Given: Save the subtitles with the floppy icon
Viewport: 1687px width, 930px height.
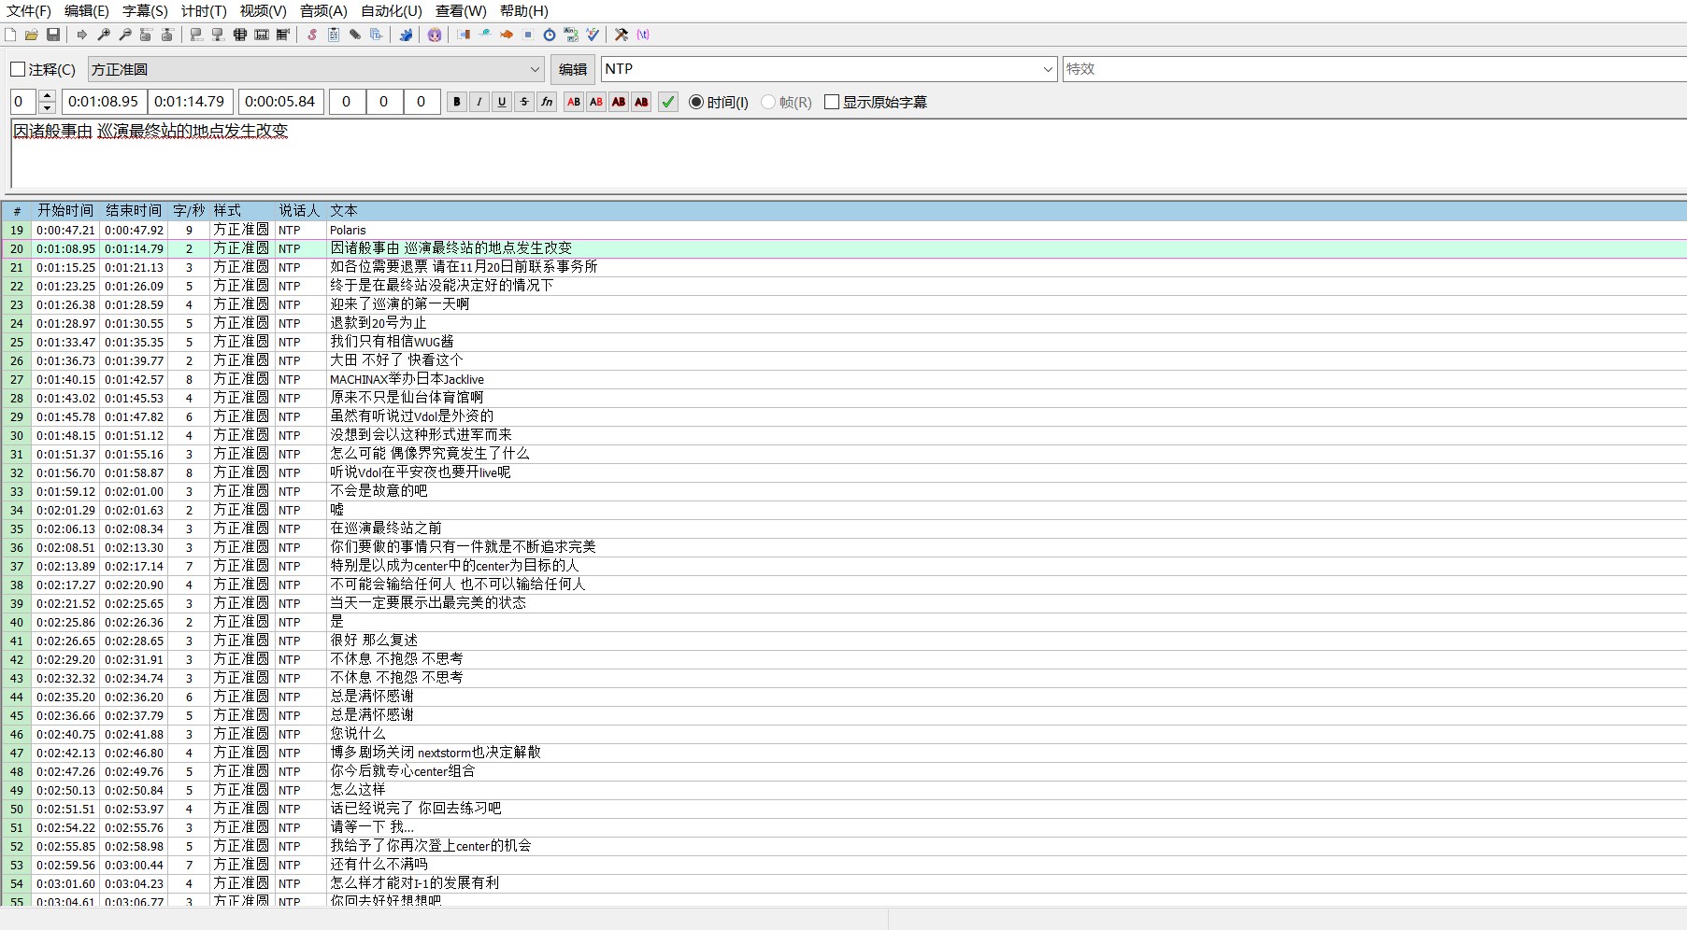Looking at the screenshot, I should 53,35.
